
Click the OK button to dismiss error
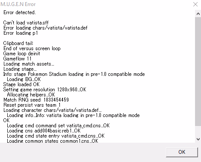pos(182,152)
